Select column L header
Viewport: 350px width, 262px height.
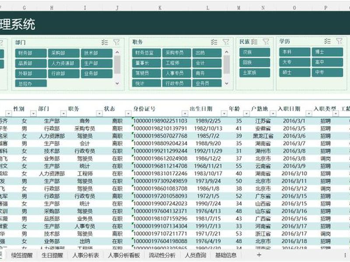[207, 8]
